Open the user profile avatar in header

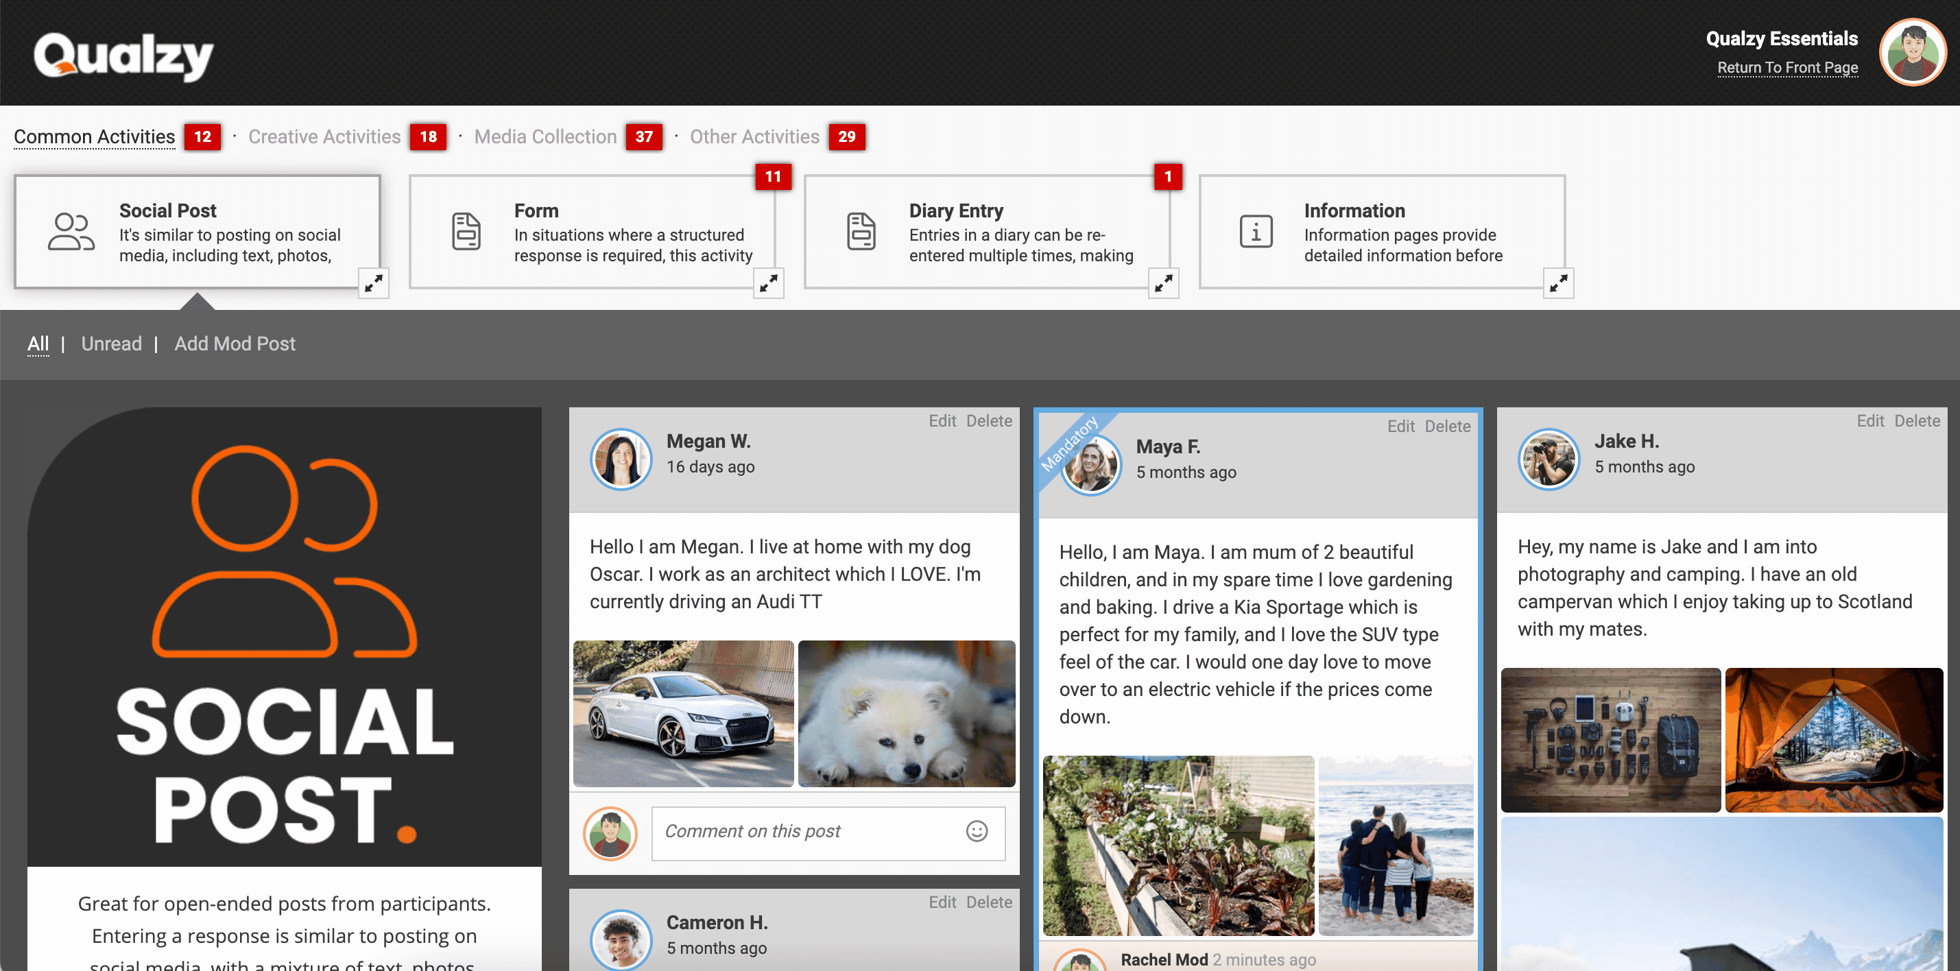pyautogui.click(x=1912, y=51)
